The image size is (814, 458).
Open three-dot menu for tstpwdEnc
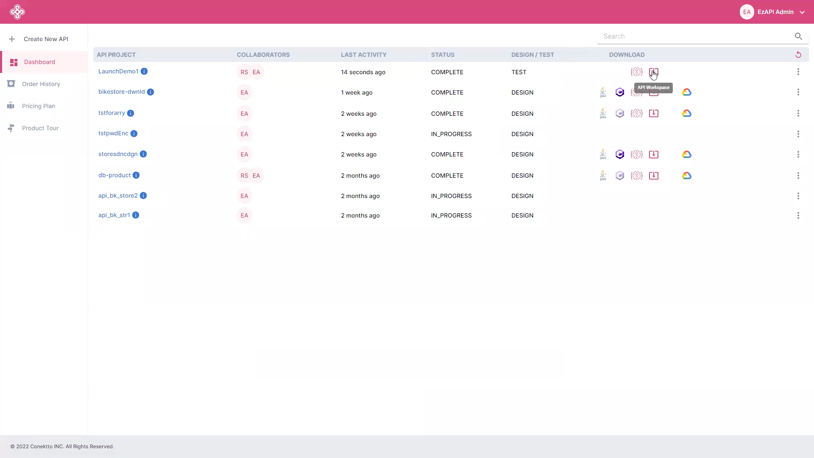pos(798,134)
